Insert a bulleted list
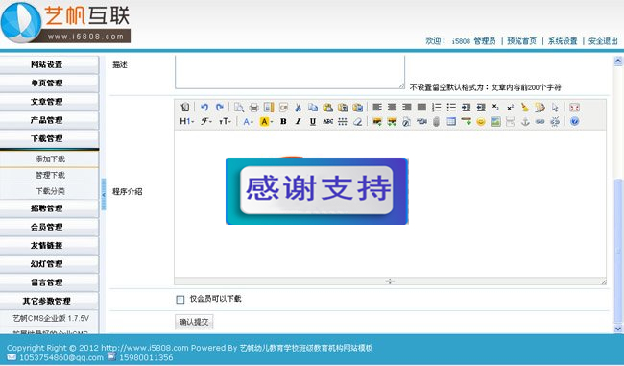 (x=451, y=108)
